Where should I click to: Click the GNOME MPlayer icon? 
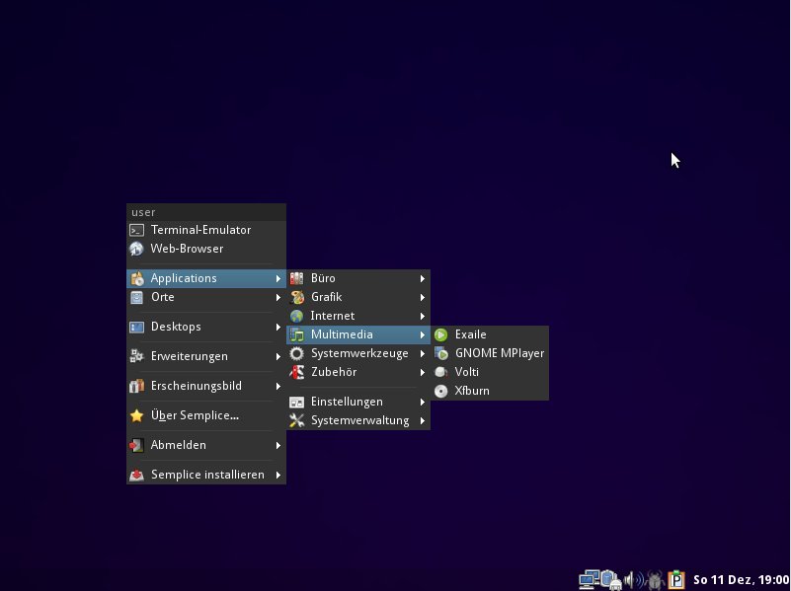[440, 353]
